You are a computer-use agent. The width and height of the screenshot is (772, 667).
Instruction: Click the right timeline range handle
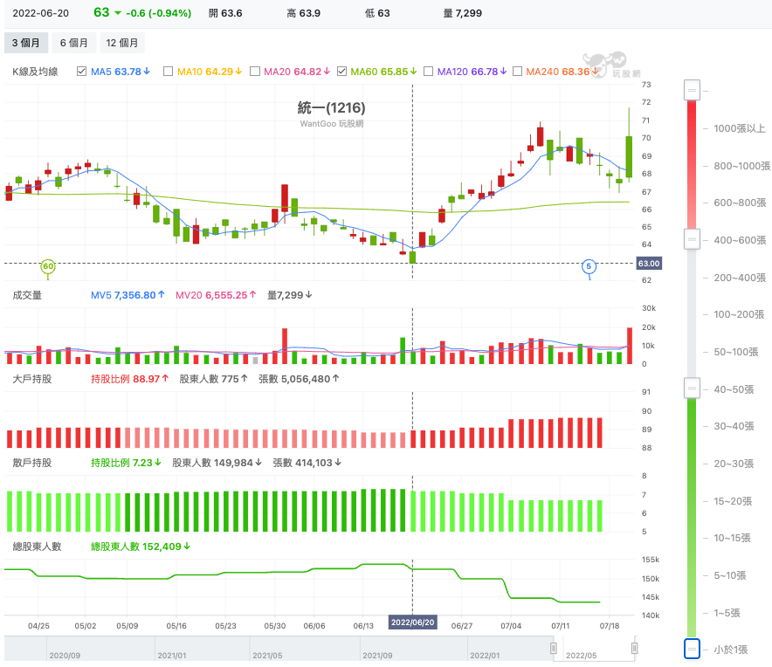[635, 648]
